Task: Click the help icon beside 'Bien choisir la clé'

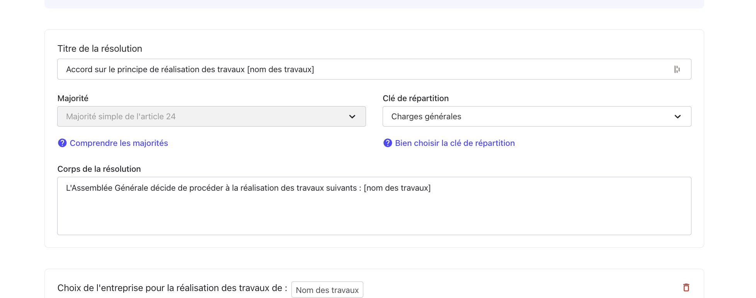Action: (388, 143)
